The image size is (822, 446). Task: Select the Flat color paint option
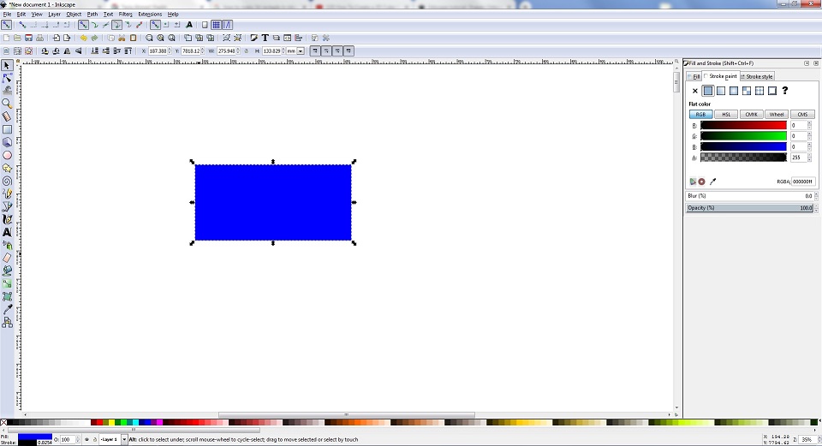(708, 91)
